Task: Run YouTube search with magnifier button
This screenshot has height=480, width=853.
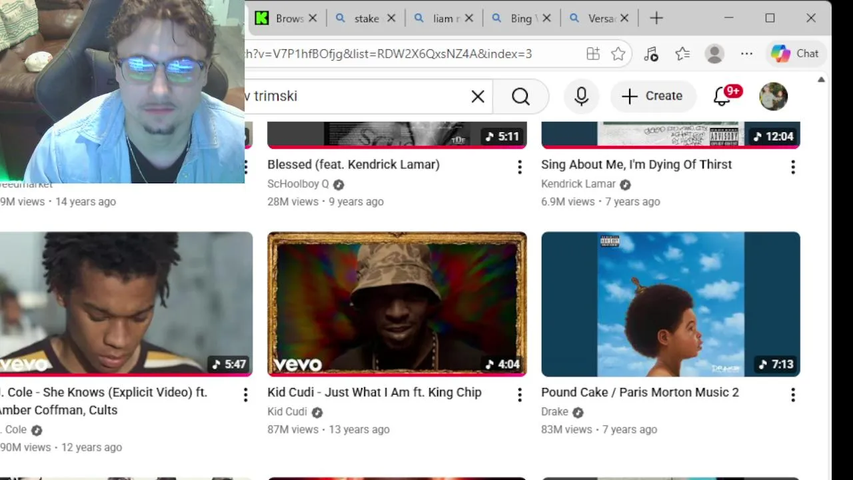Action: point(520,96)
